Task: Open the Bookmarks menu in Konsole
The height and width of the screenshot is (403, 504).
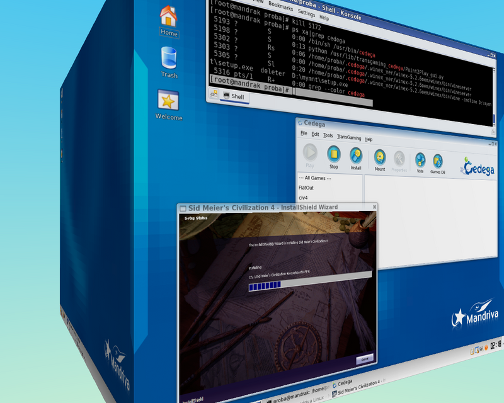Action: point(280,6)
